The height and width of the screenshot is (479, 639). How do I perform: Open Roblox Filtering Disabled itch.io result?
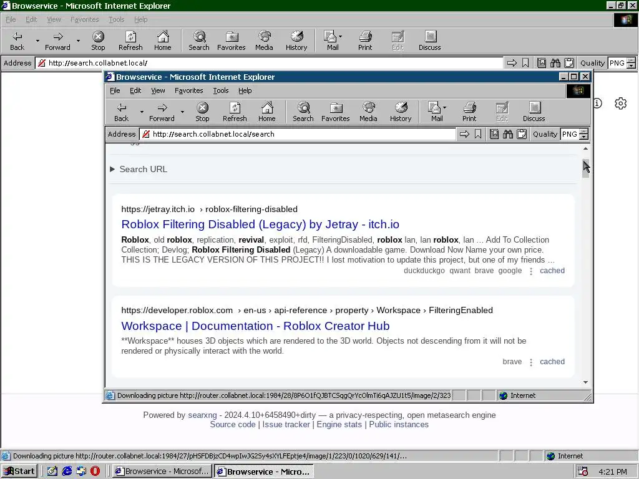coord(260,225)
